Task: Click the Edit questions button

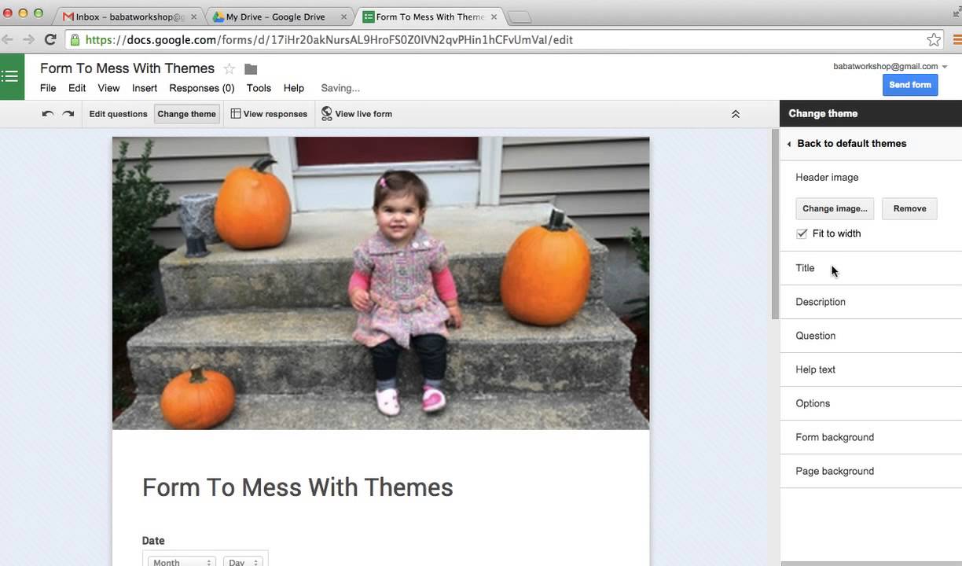Action: [x=118, y=114]
